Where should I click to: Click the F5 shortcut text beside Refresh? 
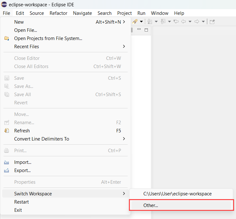118,130
